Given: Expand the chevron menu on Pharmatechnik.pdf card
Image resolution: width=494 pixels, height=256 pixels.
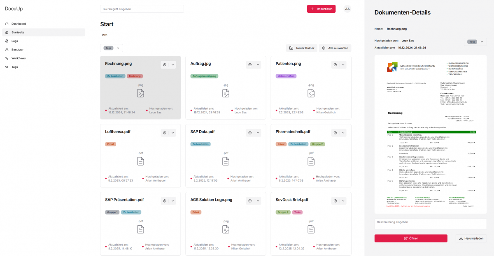Looking at the screenshot, I should [343, 133].
